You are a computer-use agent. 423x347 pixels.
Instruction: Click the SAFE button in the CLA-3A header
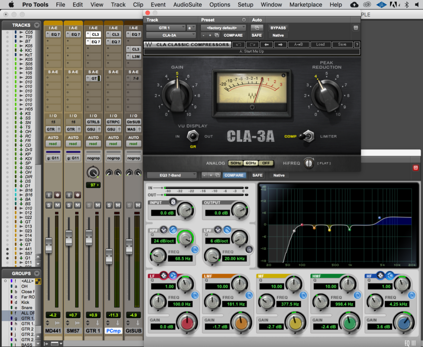257,35
